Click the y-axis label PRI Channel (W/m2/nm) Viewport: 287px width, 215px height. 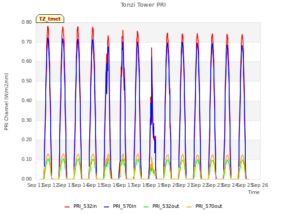point(6,102)
